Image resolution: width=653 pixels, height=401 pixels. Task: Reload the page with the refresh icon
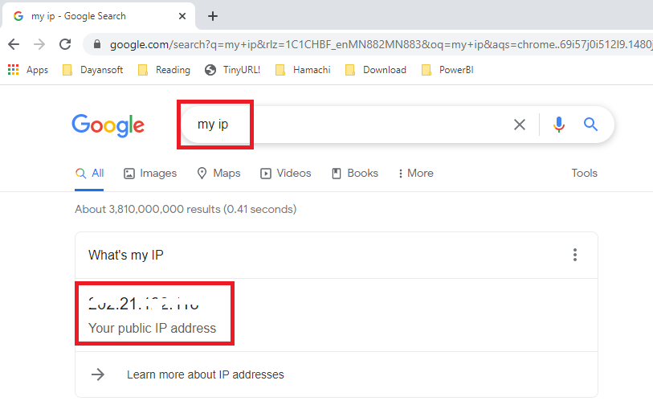point(65,44)
